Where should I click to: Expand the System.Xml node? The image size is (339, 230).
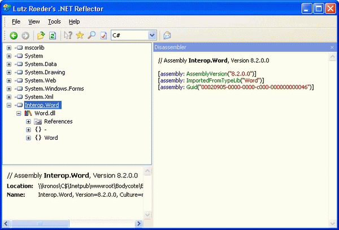click(x=9, y=97)
